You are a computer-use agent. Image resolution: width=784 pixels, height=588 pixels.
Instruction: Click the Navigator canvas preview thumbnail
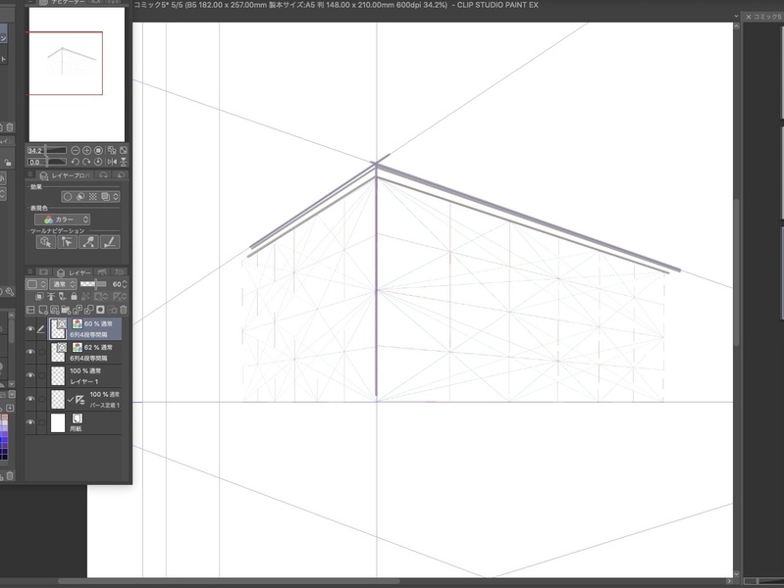click(77, 74)
